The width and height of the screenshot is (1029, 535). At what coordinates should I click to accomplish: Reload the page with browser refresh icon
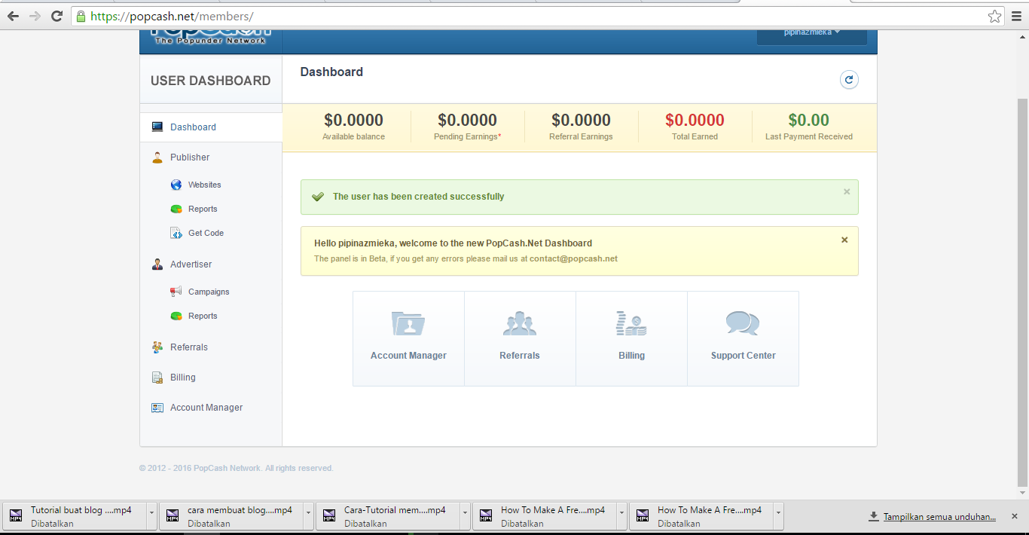click(56, 16)
